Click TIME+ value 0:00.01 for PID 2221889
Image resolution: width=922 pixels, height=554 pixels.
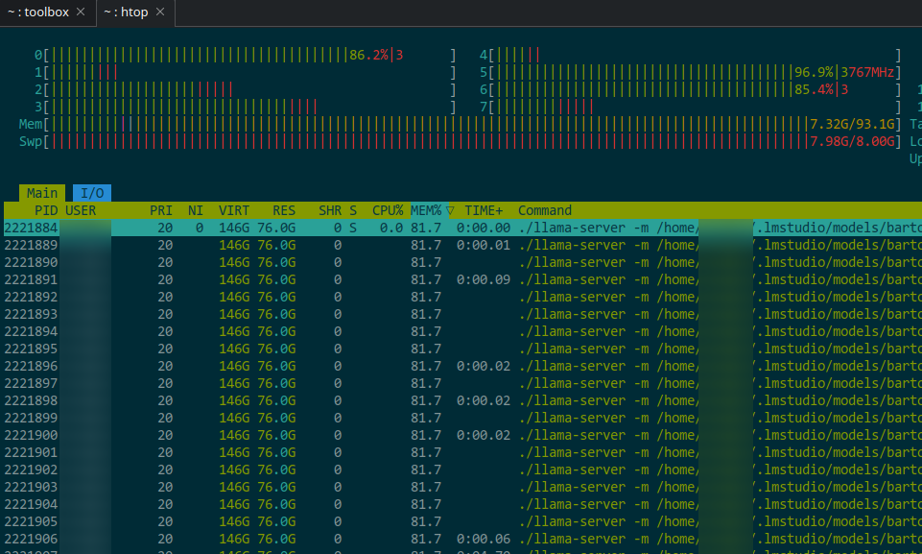[484, 245]
